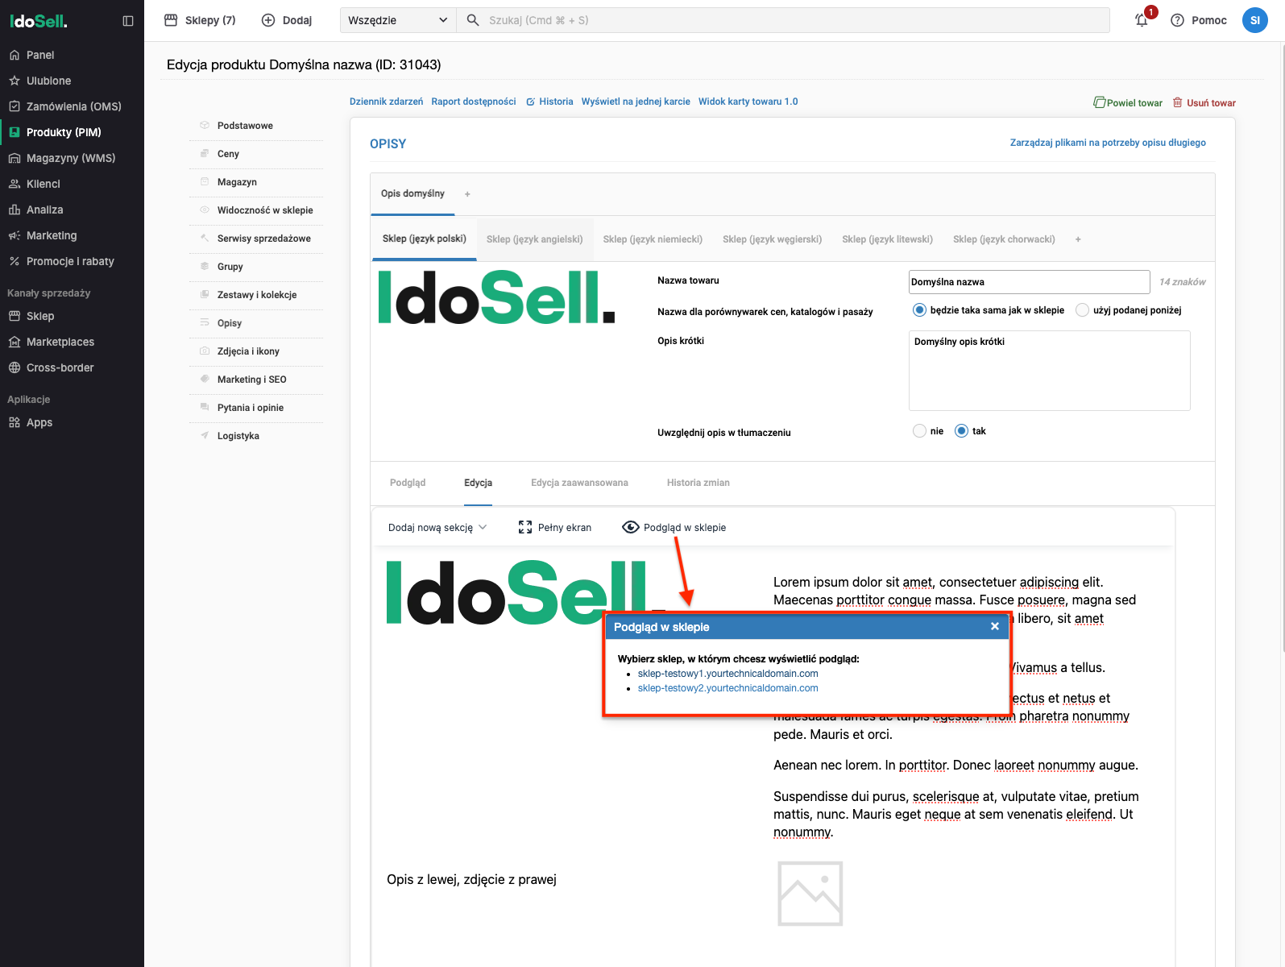Click the Klienci people icon
The width and height of the screenshot is (1285, 967).
[x=15, y=184]
